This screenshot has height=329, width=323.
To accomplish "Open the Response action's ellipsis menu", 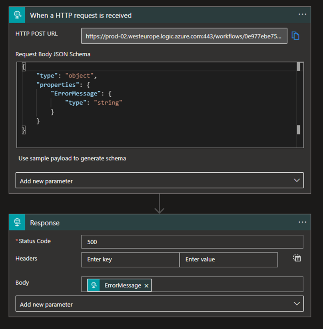I will [302, 222].
